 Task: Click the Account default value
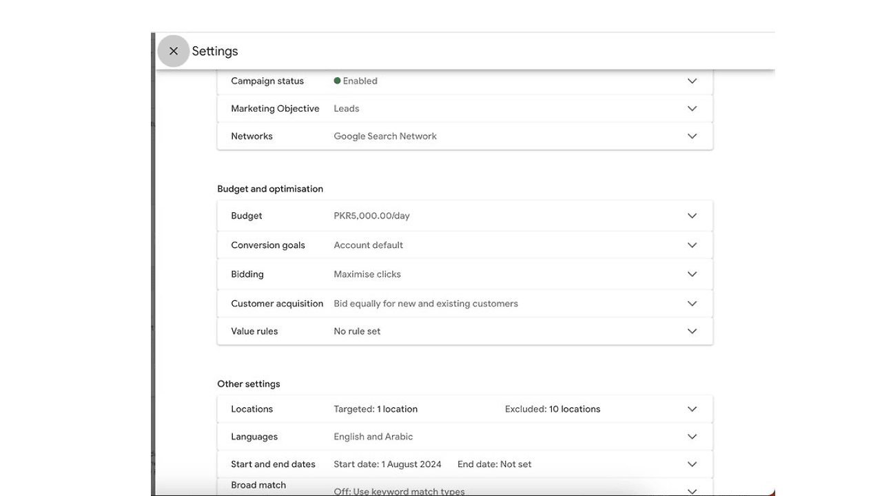tap(369, 245)
